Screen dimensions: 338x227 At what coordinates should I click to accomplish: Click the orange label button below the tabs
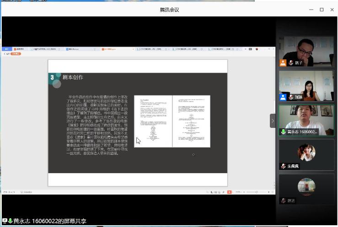tap(16, 54)
